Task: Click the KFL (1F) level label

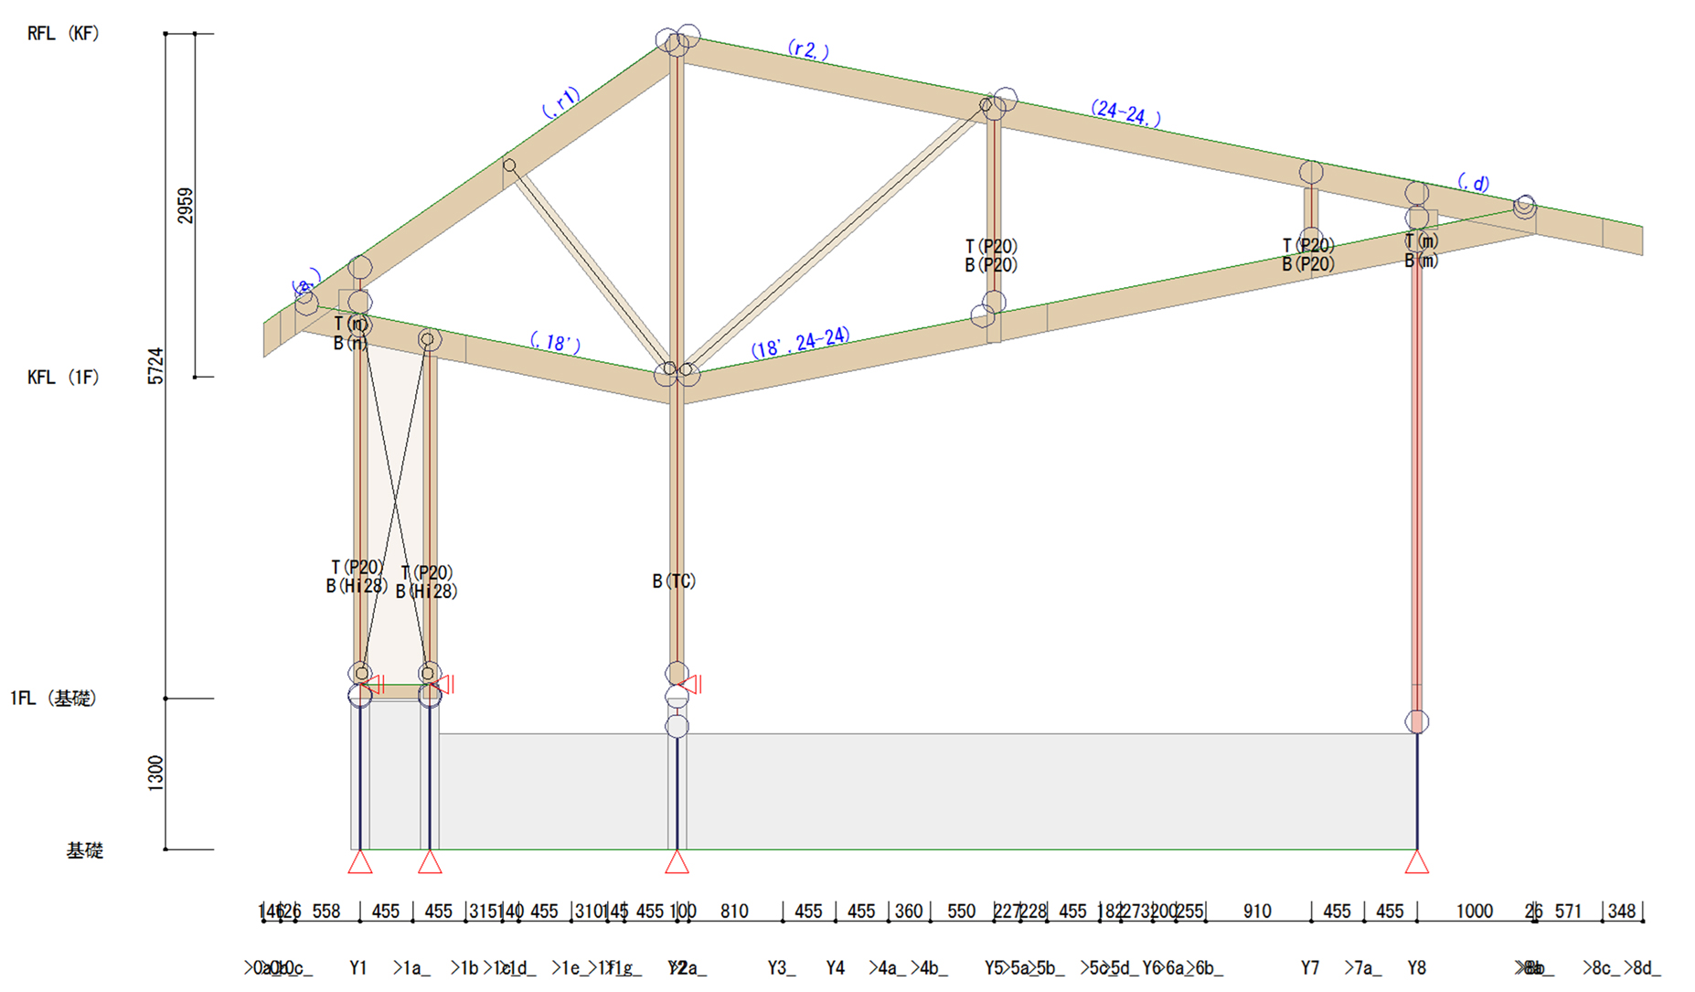Action: pyautogui.click(x=63, y=377)
